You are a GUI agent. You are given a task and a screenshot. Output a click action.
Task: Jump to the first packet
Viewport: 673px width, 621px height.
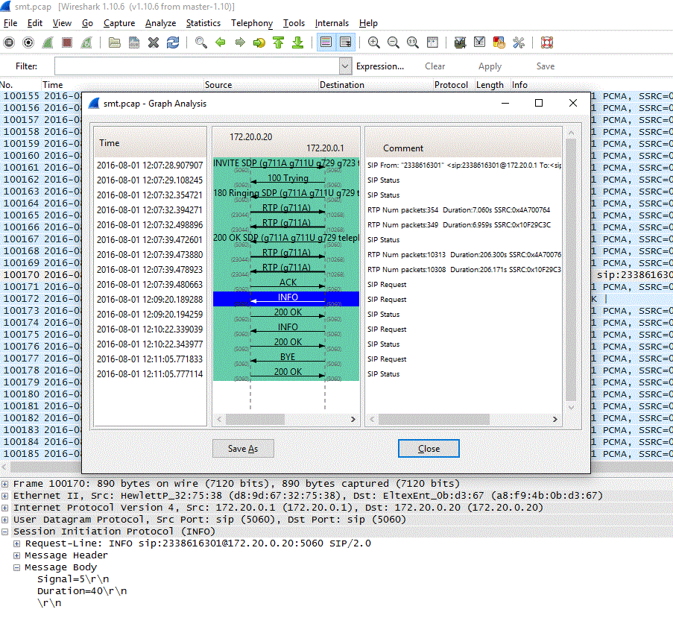279,42
